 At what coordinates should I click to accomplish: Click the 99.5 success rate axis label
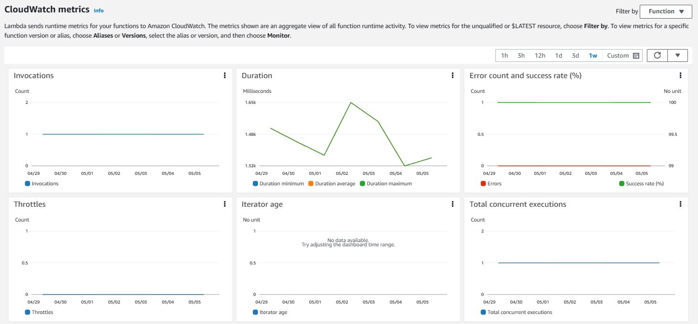coord(672,134)
